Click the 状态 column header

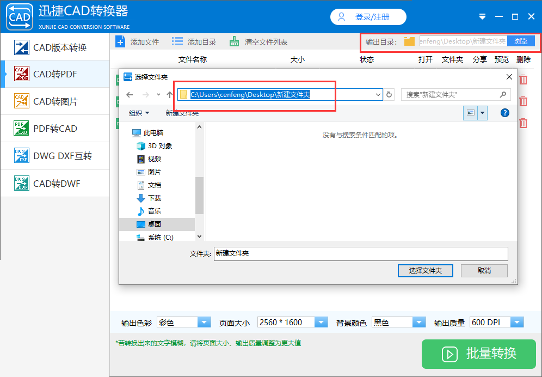367,59
